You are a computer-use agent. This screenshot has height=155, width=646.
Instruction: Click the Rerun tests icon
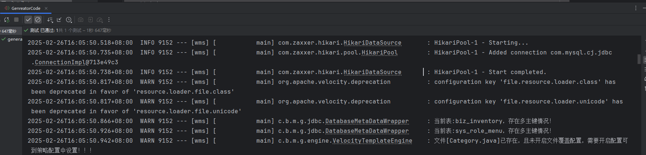[7, 20]
